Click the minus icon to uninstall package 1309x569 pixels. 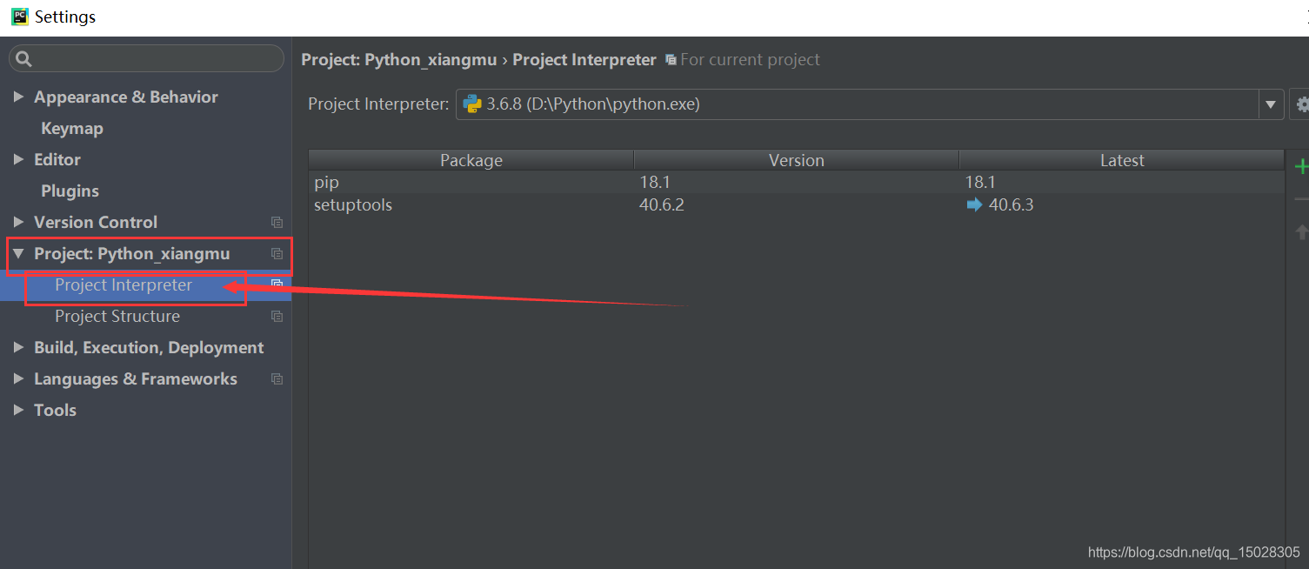pos(1301,199)
